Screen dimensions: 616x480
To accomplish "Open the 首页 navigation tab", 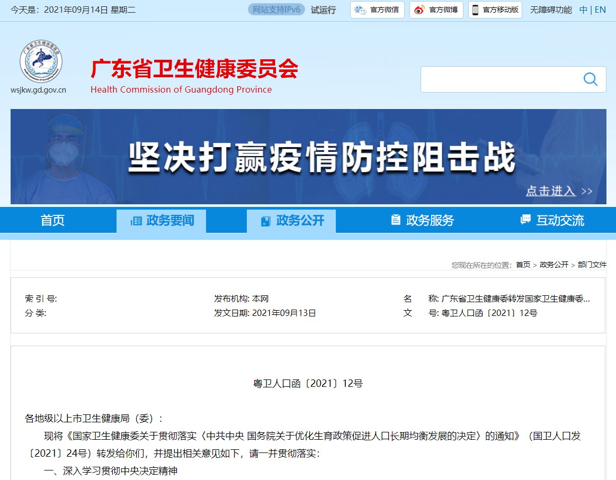I will point(52,220).
